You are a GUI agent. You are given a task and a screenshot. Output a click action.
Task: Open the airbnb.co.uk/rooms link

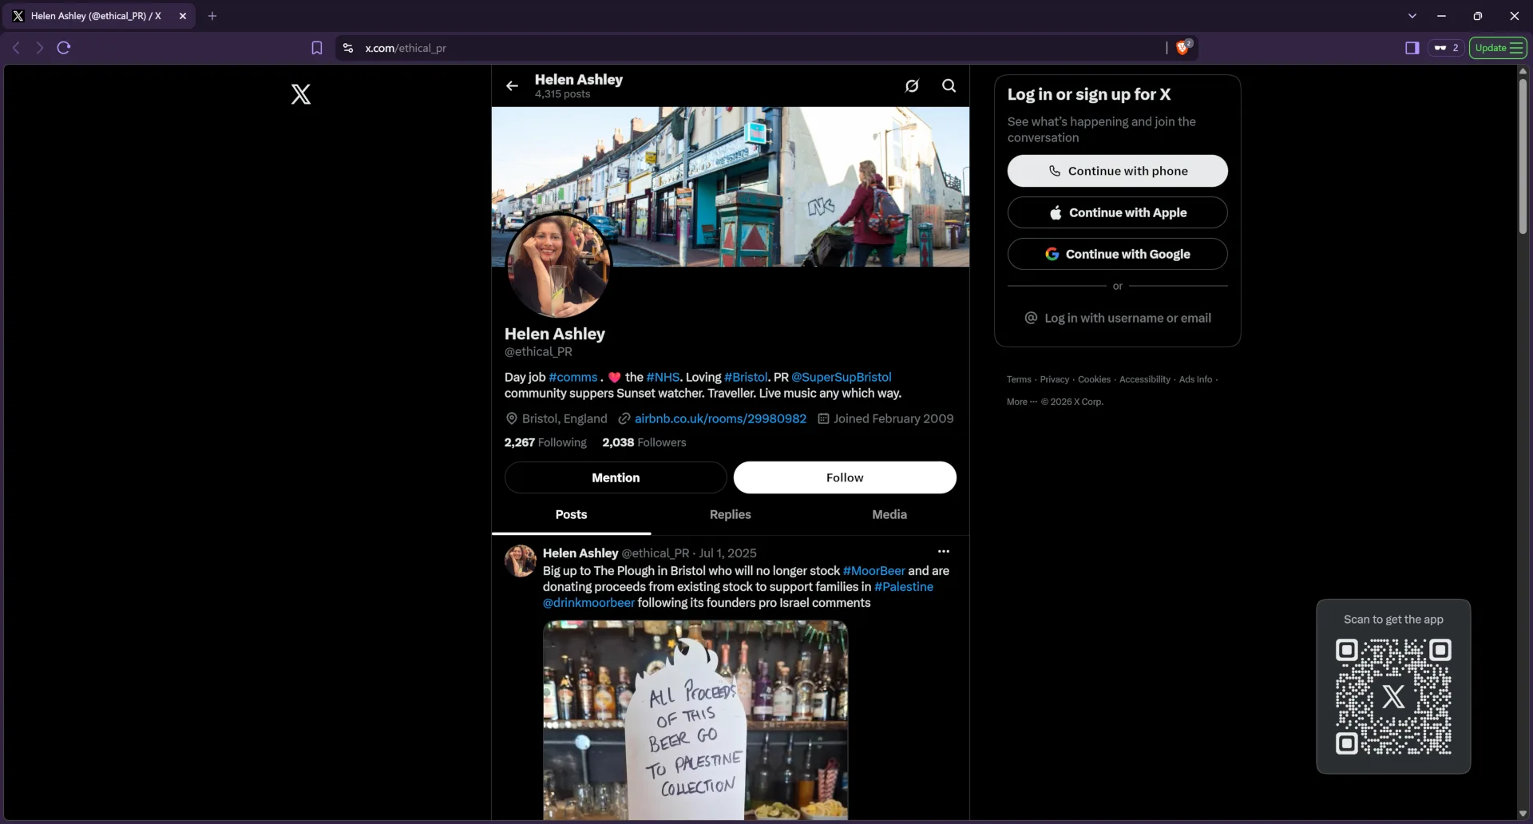click(720, 418)
